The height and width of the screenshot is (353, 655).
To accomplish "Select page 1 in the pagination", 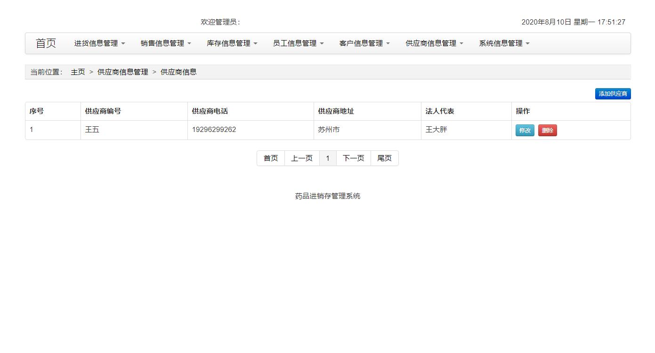I will 328,158.
